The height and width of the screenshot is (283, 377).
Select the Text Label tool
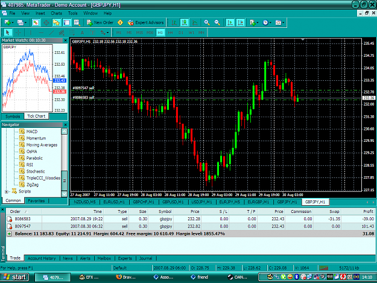(92, 33)
